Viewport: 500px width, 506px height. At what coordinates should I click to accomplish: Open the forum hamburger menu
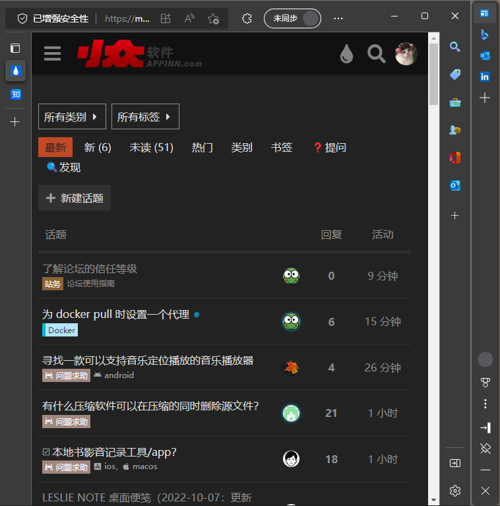coord(53,53)
